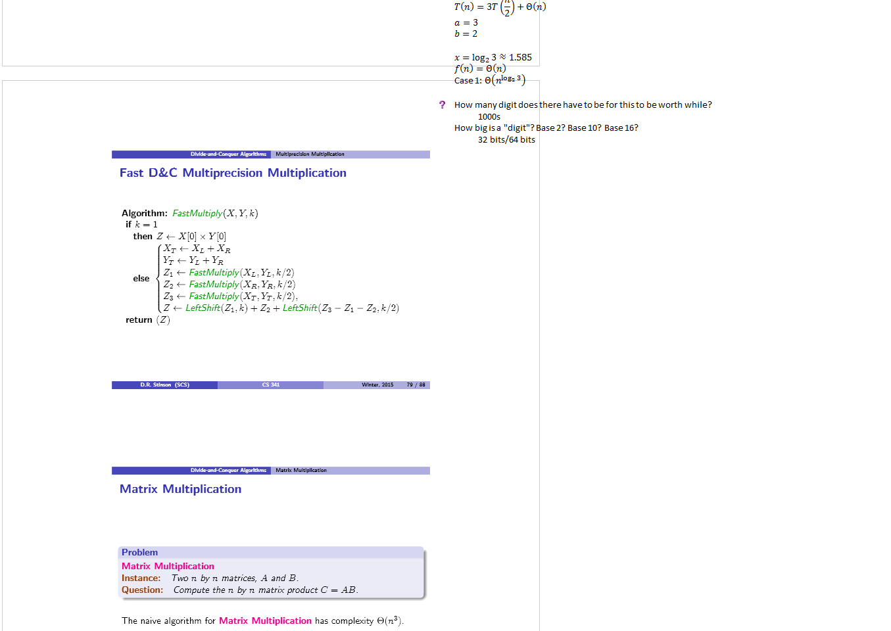The width and height of the screenshot is (891, 631).
Task: Click the Fast D&C Multiprecision Multiplication title
Action: (233, 173)
